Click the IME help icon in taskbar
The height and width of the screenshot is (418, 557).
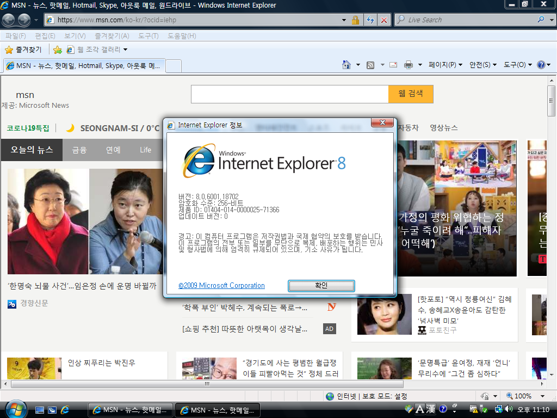443,409
